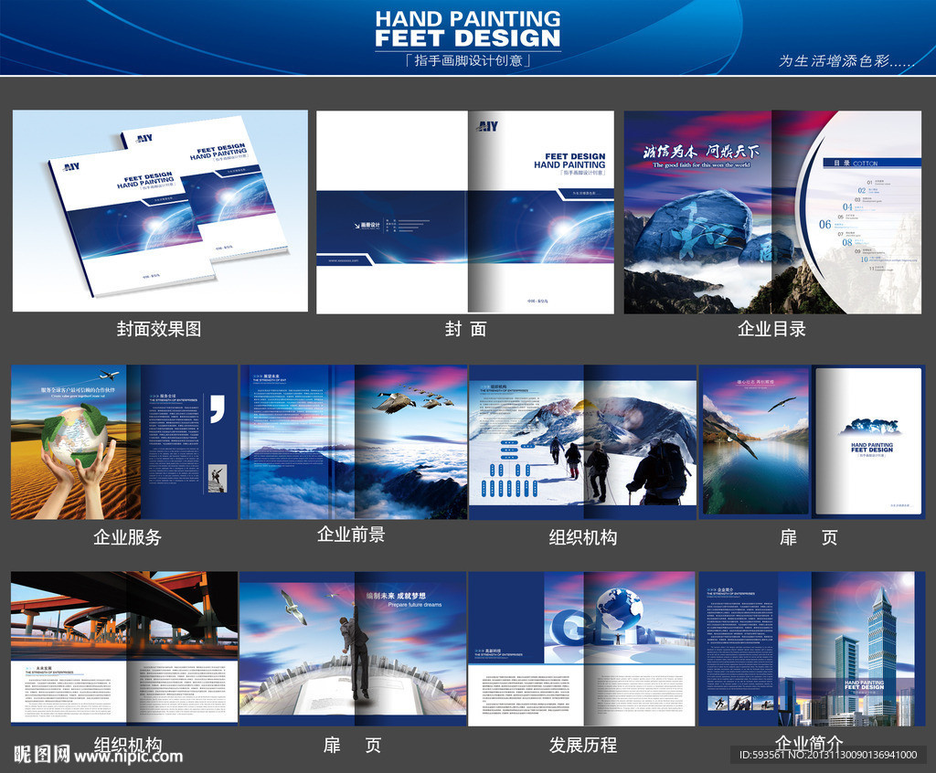The height and width of the screenshot is (773, 936).
Task: Click the 发展历程 caption
Action: [583, 745]
